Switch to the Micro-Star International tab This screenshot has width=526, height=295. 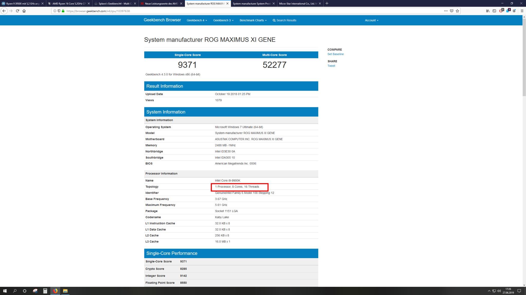[298, 4]
